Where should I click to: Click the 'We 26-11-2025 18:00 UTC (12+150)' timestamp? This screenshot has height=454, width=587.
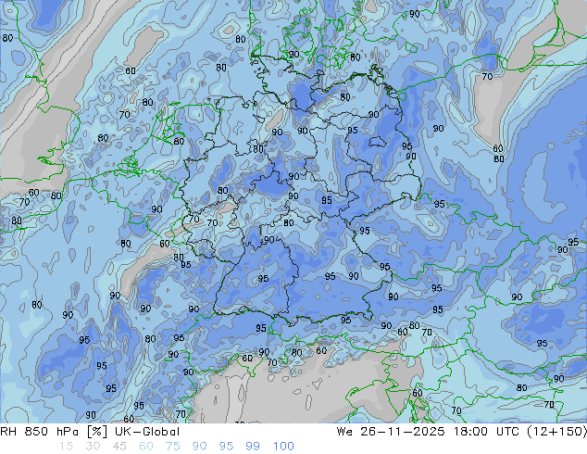coord(461,432)
